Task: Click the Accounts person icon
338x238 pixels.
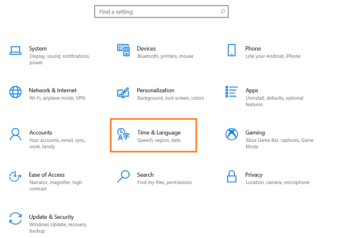Action: click(15, 134)
